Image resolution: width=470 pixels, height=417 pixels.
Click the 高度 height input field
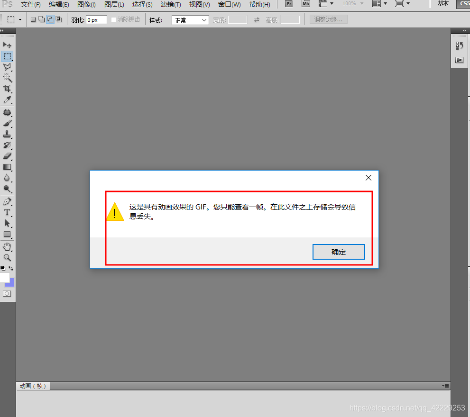(x=290, y=20)
